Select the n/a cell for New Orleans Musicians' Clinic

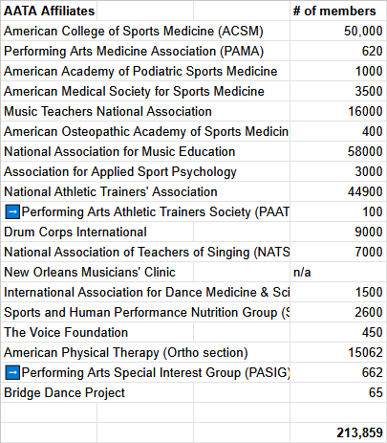pyautogui.click(x=337, y=272)
